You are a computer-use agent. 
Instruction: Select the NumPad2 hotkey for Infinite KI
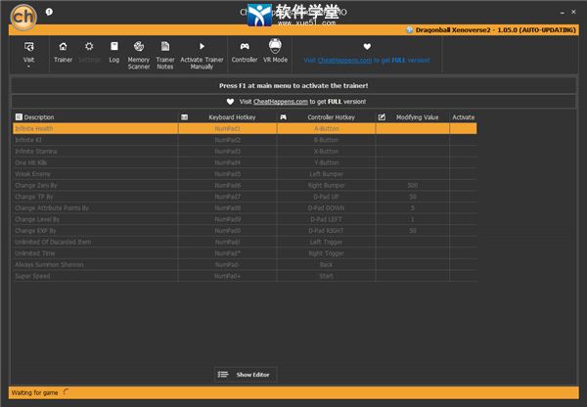[x=227, y=140]
